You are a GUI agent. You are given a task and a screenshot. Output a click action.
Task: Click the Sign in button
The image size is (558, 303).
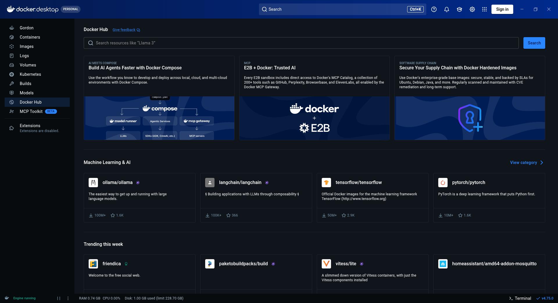pos(502,9)
